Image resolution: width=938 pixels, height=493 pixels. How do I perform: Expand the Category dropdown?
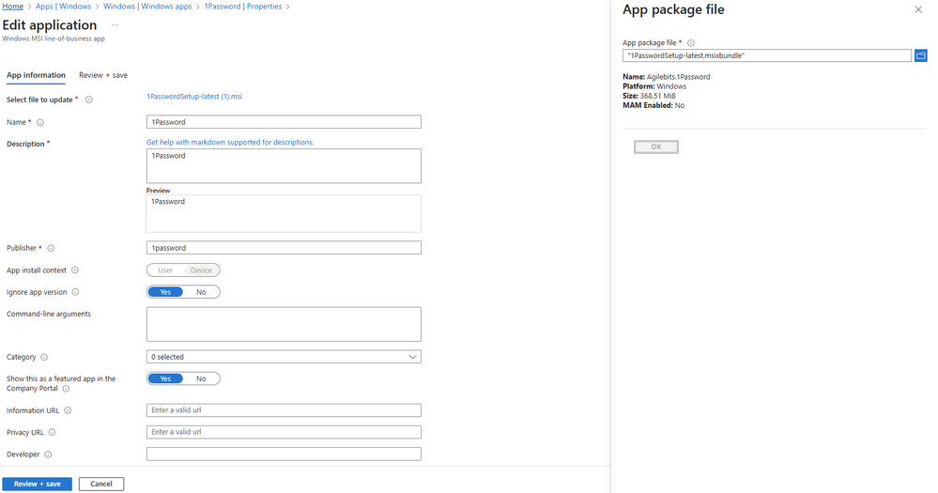[x=284, y=357]
